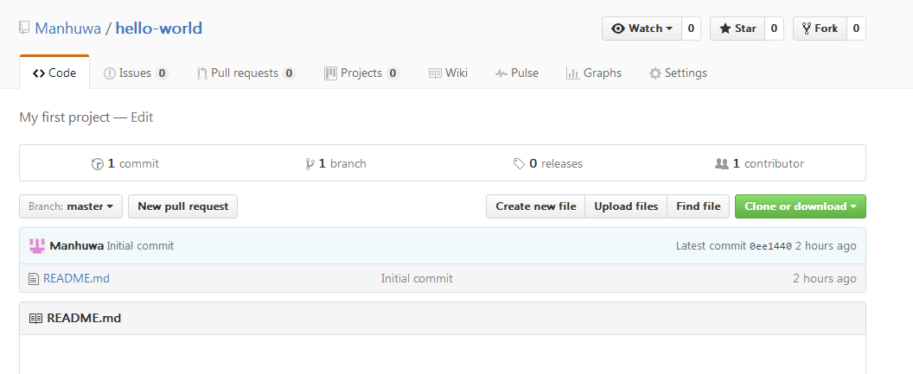Image resolution: width=913 pixels, height=374 pixels.
Task: Open latest commit hash 0ee1440
Action: [x=770, y=246]
